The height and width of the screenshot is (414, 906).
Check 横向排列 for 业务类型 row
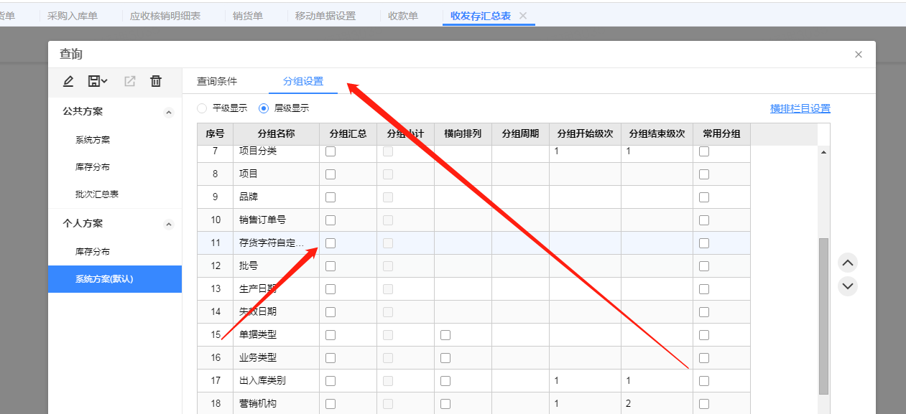pos(445,358)
